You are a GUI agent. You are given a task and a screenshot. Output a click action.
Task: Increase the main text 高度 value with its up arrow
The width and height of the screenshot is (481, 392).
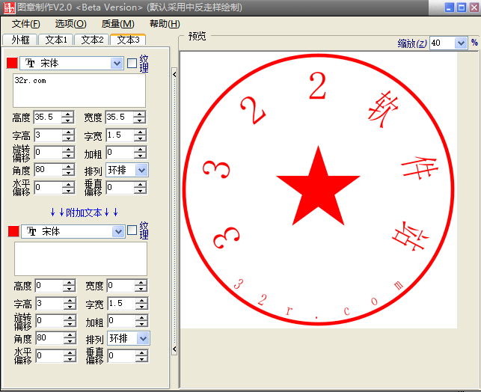click(68, 114)
